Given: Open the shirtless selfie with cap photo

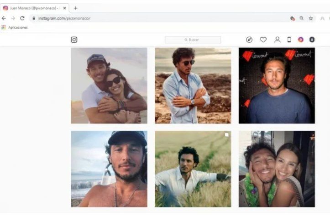Looking at the screenshot, I should [x=109, y=169].
